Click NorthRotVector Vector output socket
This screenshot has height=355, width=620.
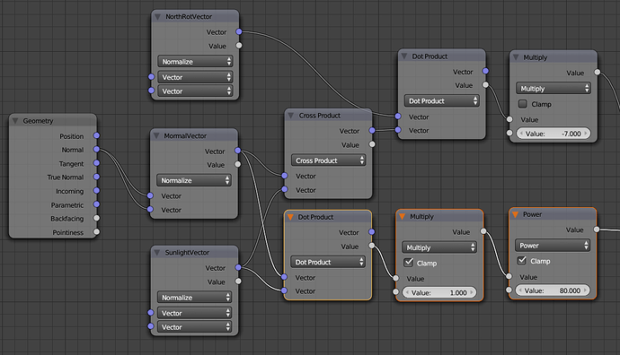click(239, 31)
